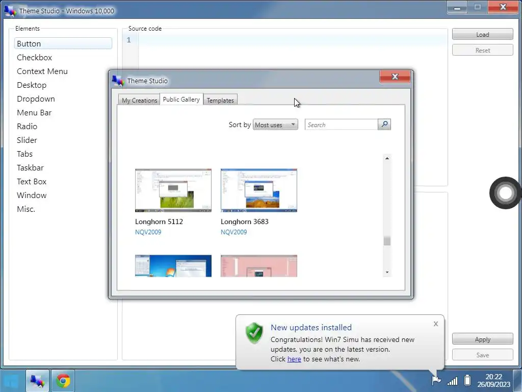The image size is (522, 392).
Task: Open the Templates tab
Action: [220, 100]
